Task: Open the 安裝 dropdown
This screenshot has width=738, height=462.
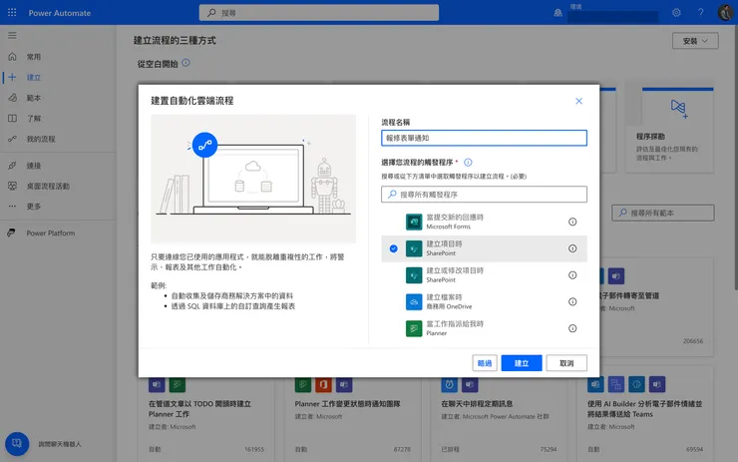Action: tap(695, 41)
